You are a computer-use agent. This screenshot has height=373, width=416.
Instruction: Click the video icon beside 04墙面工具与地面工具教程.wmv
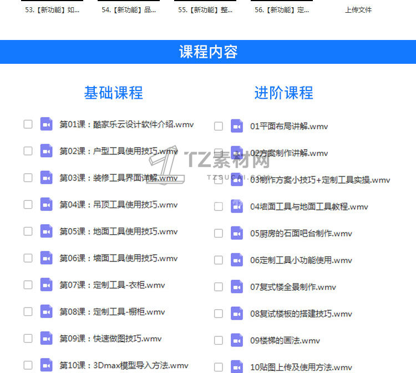(237, 206)
